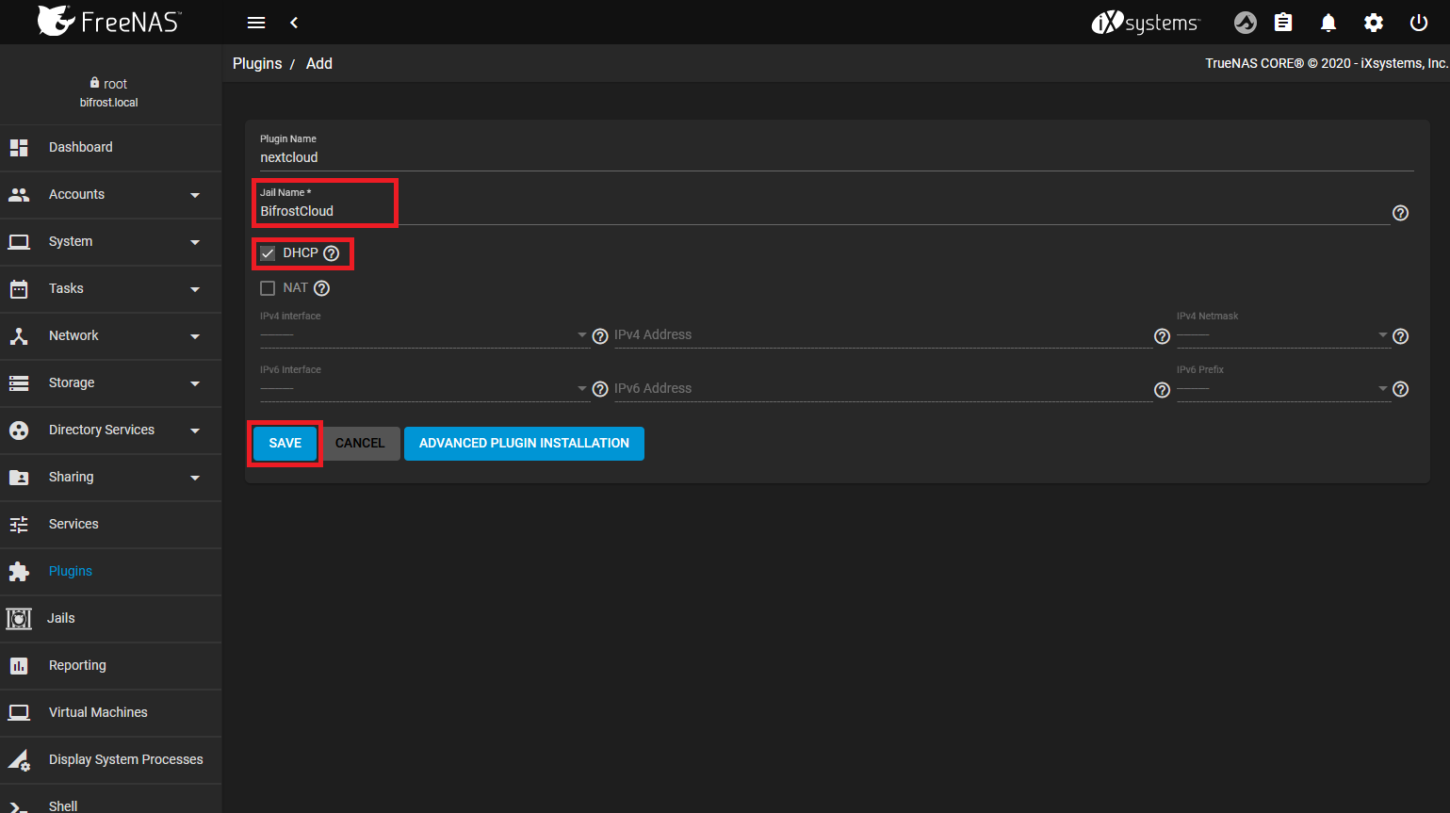1450x813 pixels.
Task: Click the System laptop icon
Action: [x=19, y=241]
